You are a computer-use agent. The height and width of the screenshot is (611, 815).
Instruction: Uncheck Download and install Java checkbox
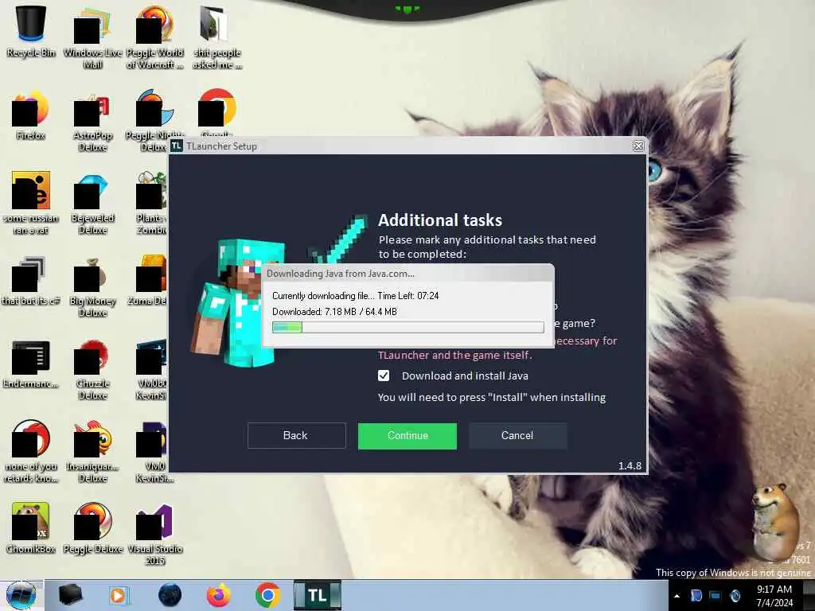384,376
